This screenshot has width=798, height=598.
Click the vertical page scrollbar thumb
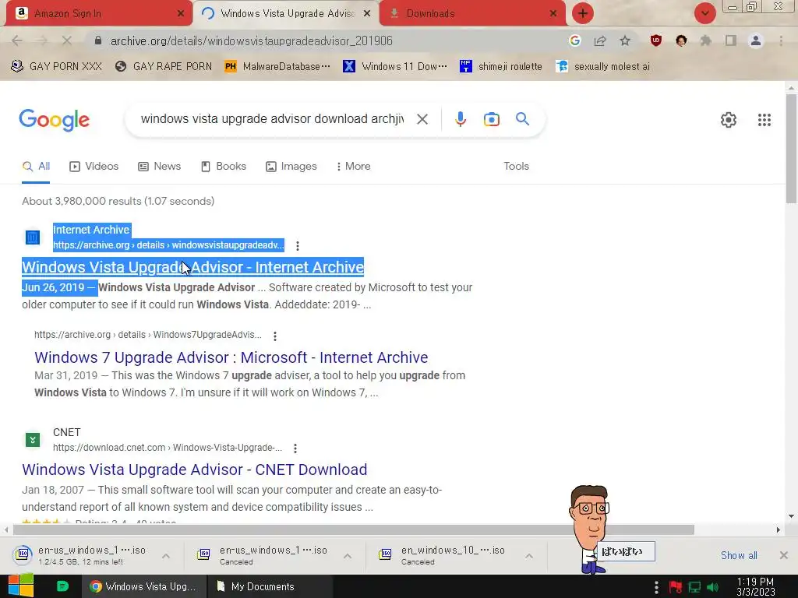[x=792, y=149]
